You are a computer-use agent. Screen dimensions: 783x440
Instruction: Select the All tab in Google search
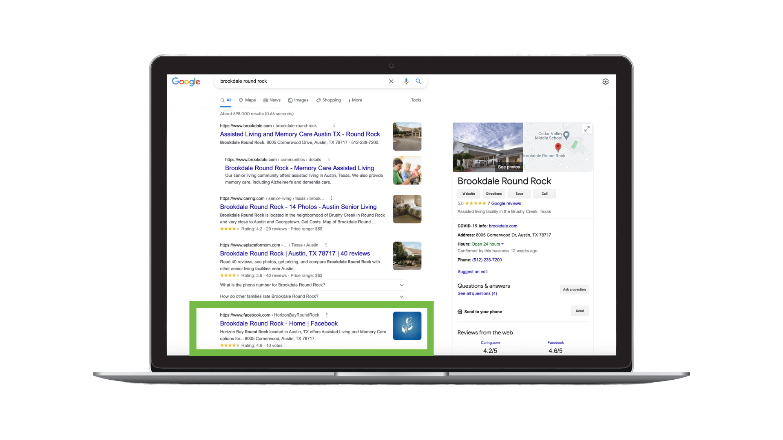[226, 101]
